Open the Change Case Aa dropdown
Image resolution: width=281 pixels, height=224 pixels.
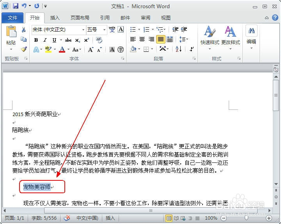tap(77, 49)
